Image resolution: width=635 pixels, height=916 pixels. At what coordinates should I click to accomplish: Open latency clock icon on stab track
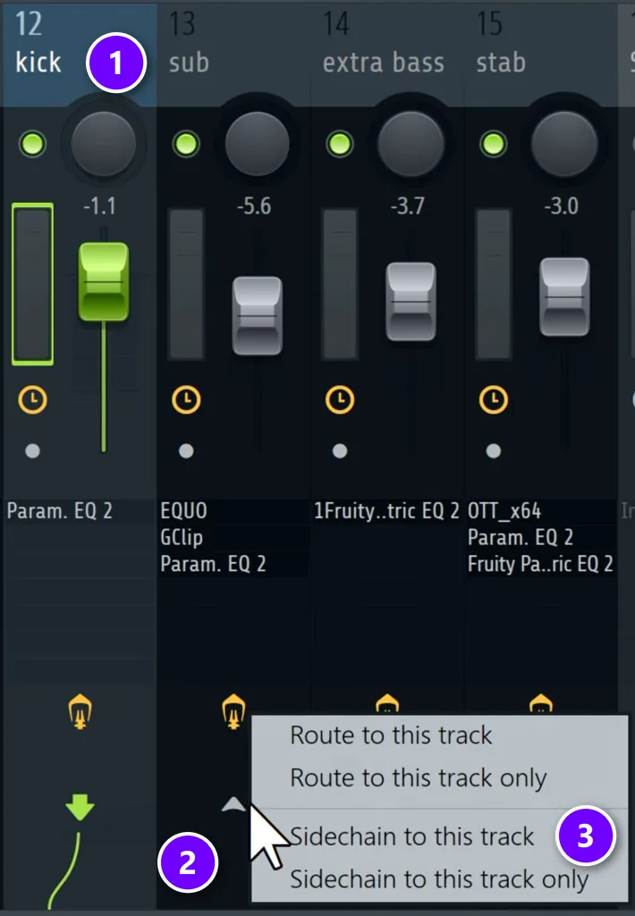coord(494,400)
